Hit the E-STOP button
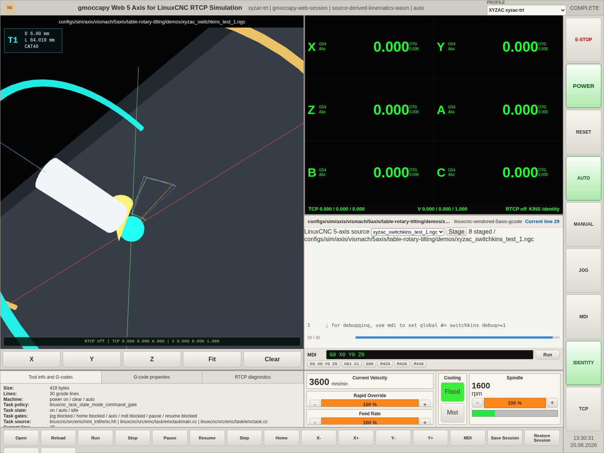Screen dimensions: 604x453 (x=583, y=40)
